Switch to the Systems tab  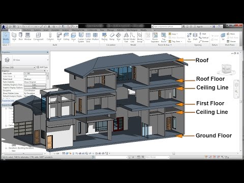coord(37,30)
